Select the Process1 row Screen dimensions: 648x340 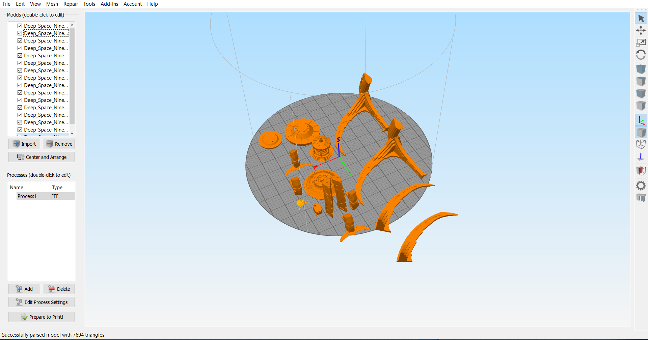46,196
